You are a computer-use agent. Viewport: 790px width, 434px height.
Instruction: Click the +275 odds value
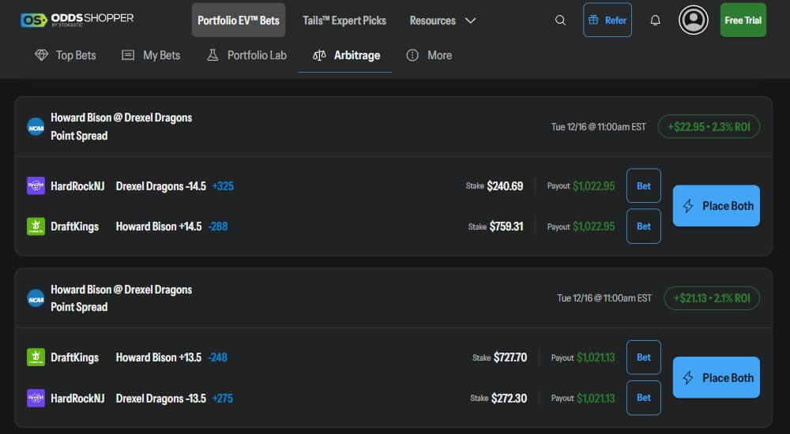222,398
